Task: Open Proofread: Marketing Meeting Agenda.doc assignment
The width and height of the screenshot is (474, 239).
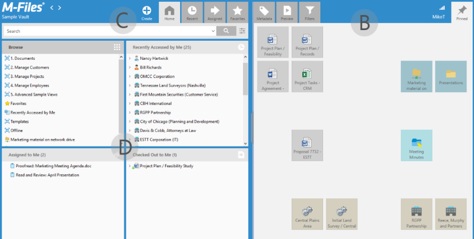Action: click(51, 166)
